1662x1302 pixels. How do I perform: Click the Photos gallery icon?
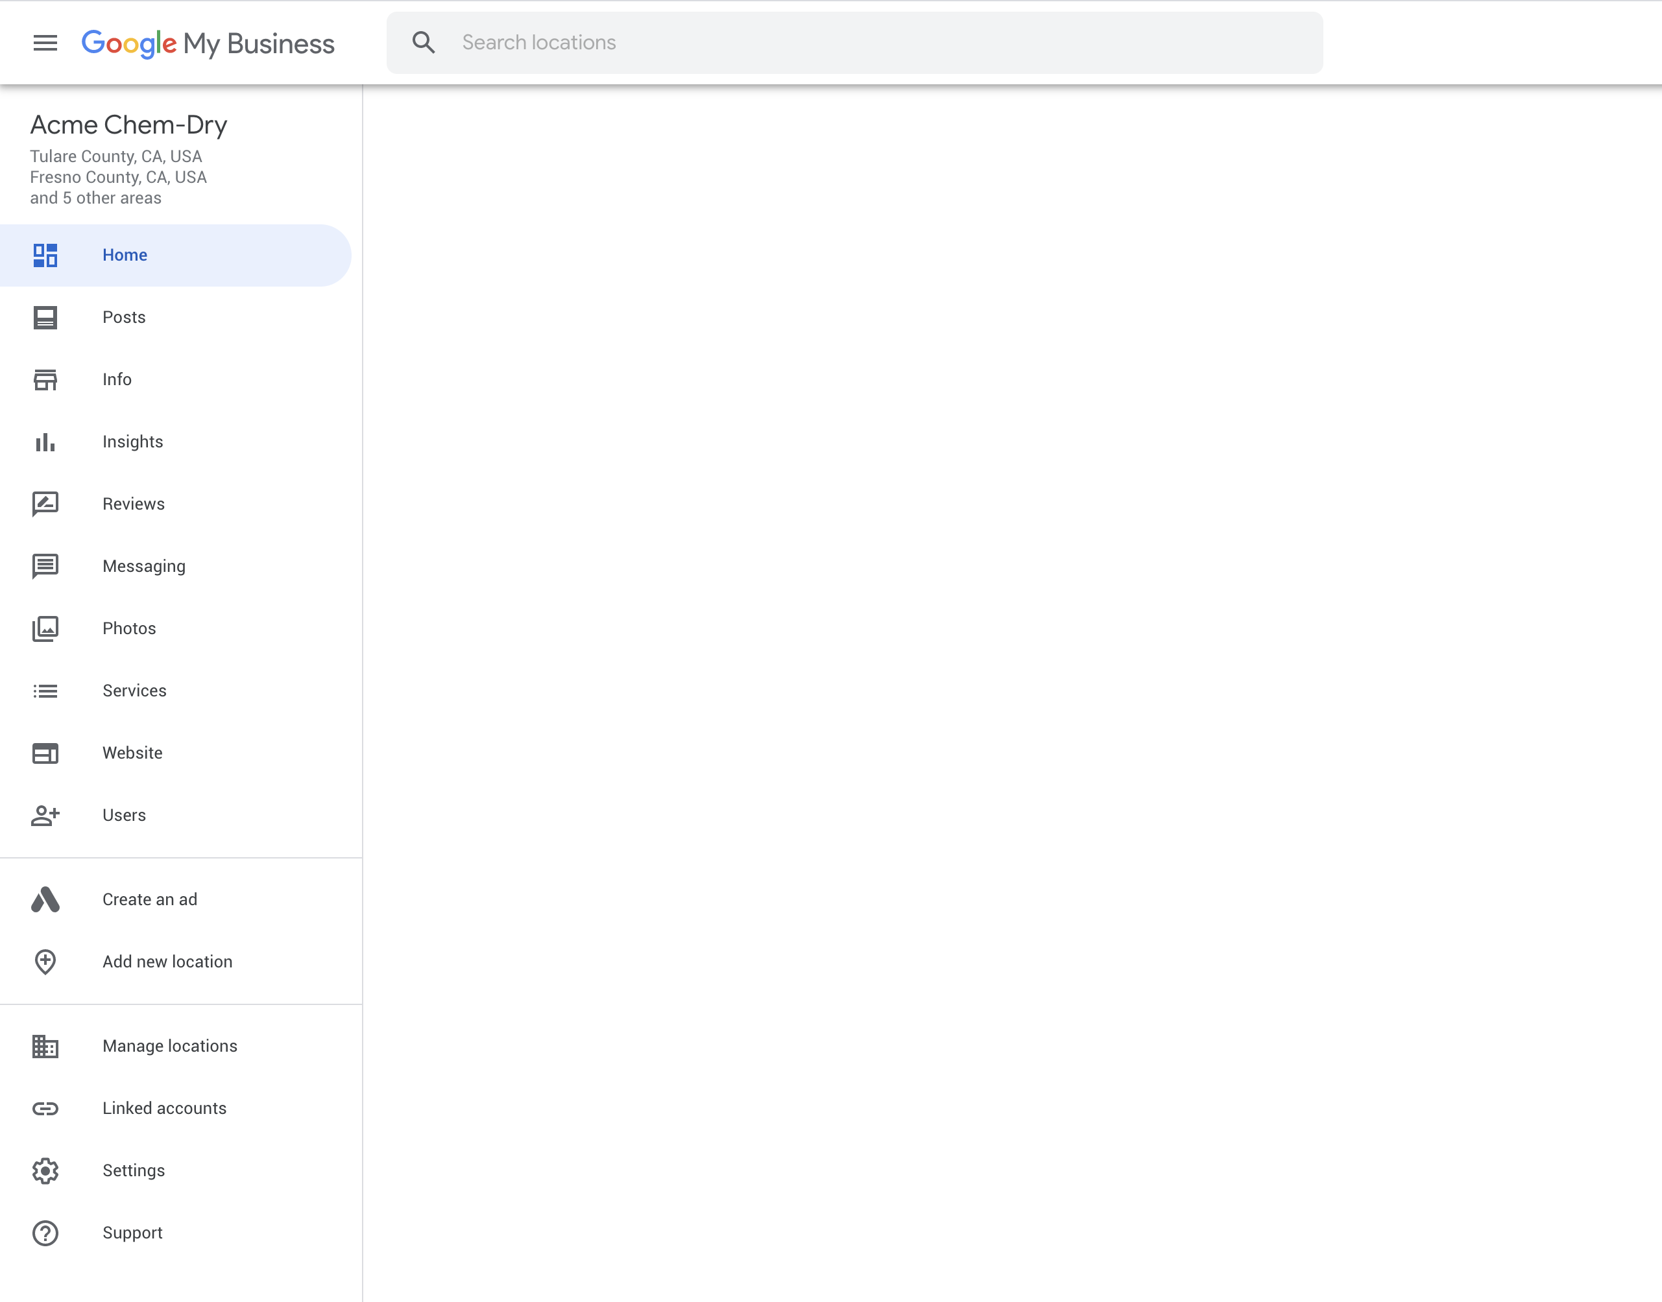pyautogui.click(x=45, y=628)
